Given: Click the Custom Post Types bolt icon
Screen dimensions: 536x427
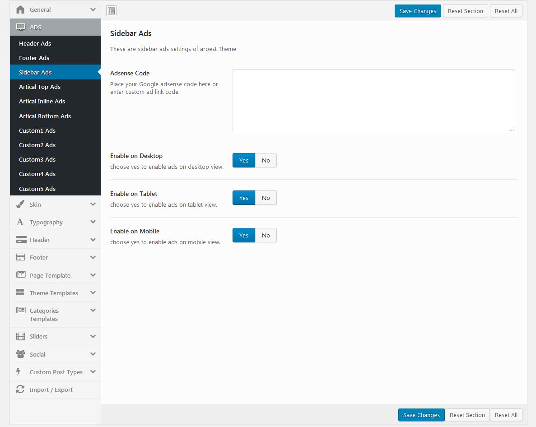Looking at the screenshot, I should (x=19, y=372).
